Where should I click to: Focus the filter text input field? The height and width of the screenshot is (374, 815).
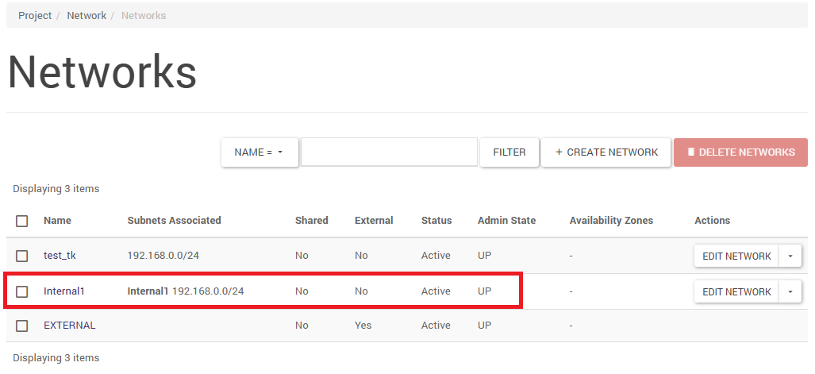click(x=389, y=152)
